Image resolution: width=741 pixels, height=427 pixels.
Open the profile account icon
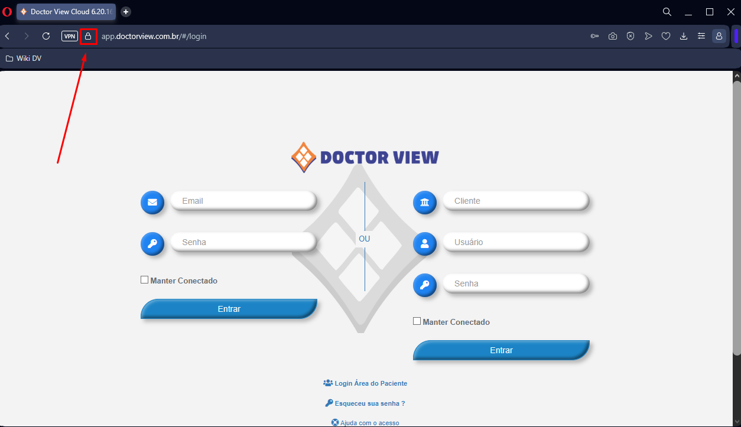click(719, 37)
